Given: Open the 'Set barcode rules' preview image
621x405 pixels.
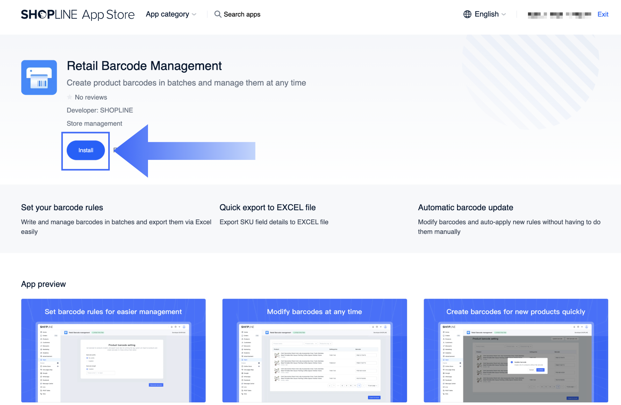Looking at the screenshot, I should 113,350.
